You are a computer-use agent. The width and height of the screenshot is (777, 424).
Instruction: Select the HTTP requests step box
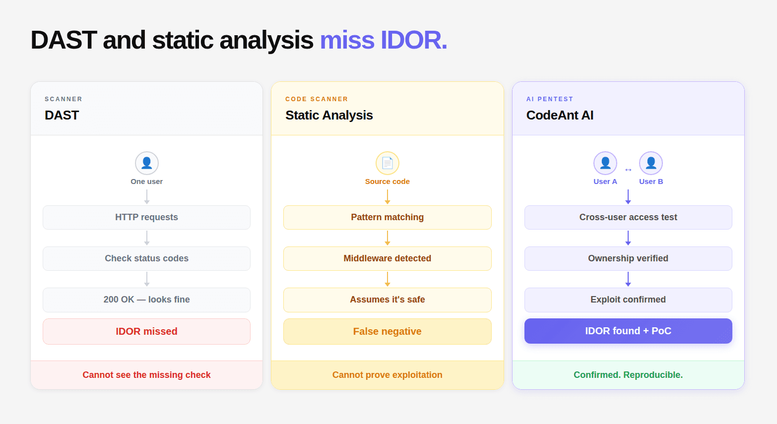point(146,217)
